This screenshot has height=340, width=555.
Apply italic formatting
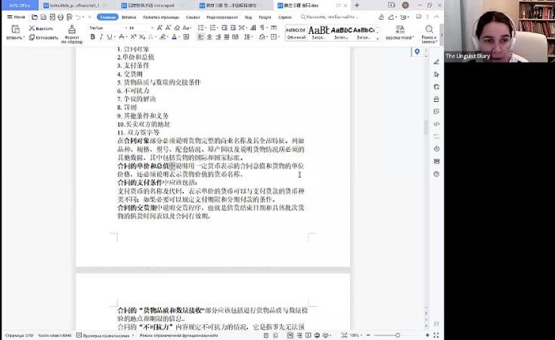click(x=101, y=37)
